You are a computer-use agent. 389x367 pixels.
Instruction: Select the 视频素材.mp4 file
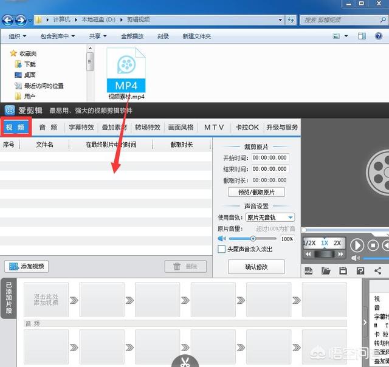pyautogui.click(x=126, y=74)
